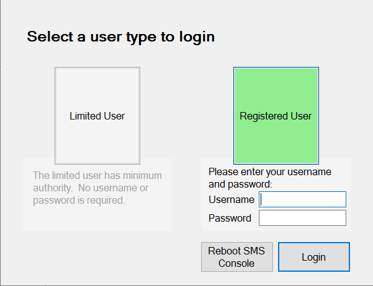This screenshot has height=286, width=373.
Task: Pick Limited User login without credentials
Action: click(97, 116)
